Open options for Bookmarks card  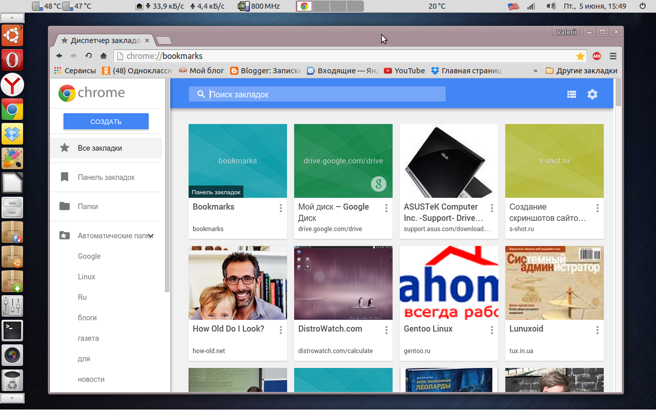point(281,208)
